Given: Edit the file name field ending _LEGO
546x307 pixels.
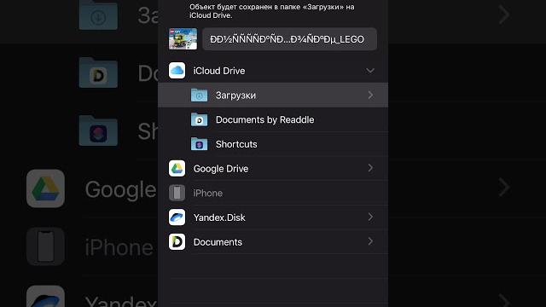Looking at the screenshot, I should pos(289,39).
